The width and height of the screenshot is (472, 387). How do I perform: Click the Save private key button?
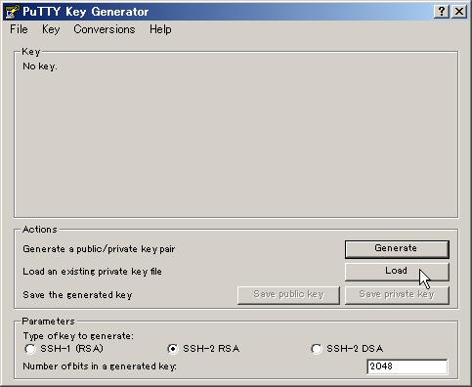[x=397, y=295]
